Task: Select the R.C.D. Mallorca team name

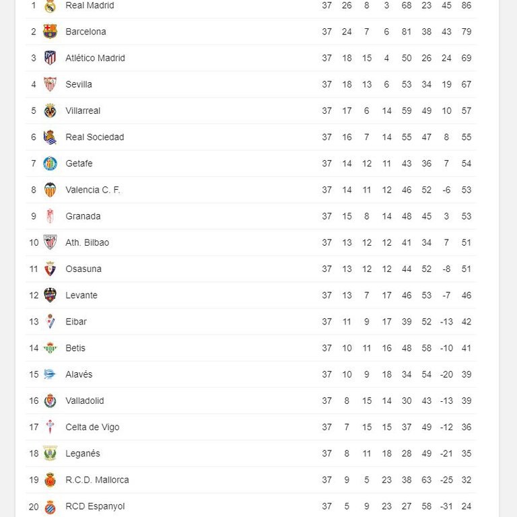Action: [x=97, y=480]
